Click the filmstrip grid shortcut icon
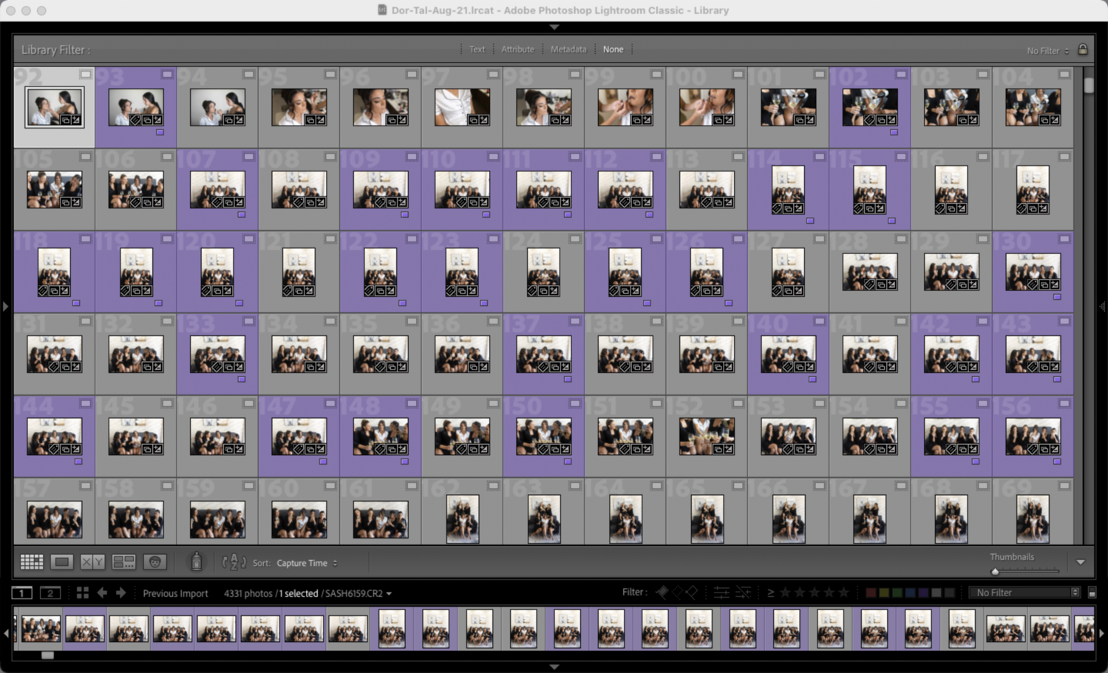This screenshot has height=673, width=1108. (x=83, y=592)
